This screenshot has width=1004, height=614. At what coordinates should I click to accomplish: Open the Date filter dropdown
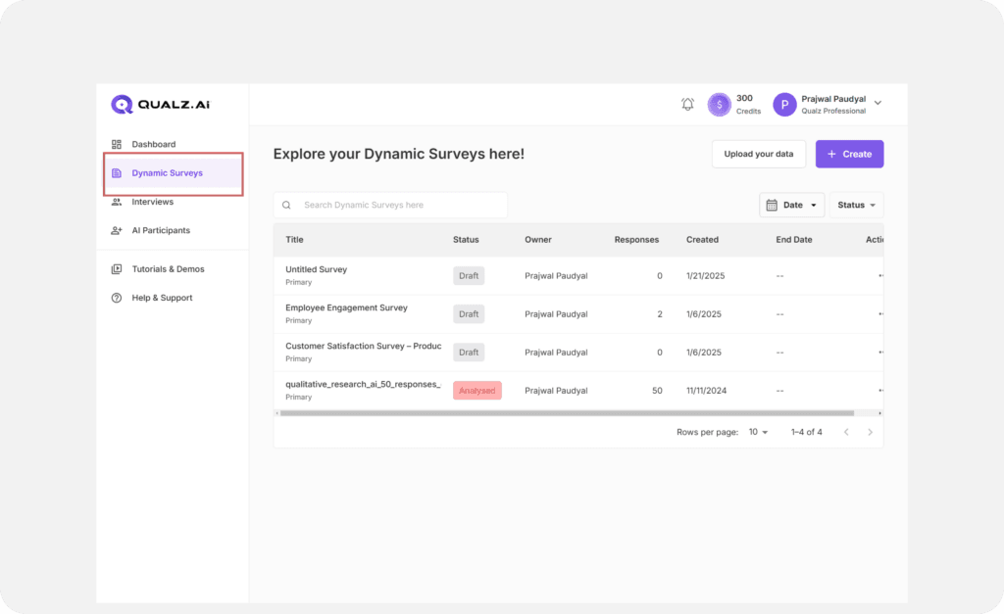pos(791,205)
